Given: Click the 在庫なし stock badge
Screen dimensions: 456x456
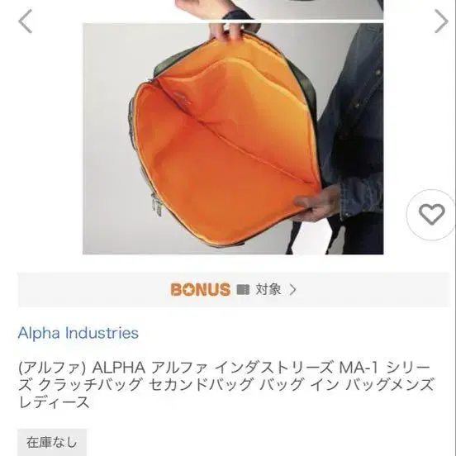Looking at the screenshot, I should (x=52, y=442).
